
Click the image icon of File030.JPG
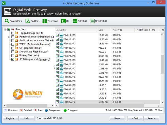[x=61, y=81]
